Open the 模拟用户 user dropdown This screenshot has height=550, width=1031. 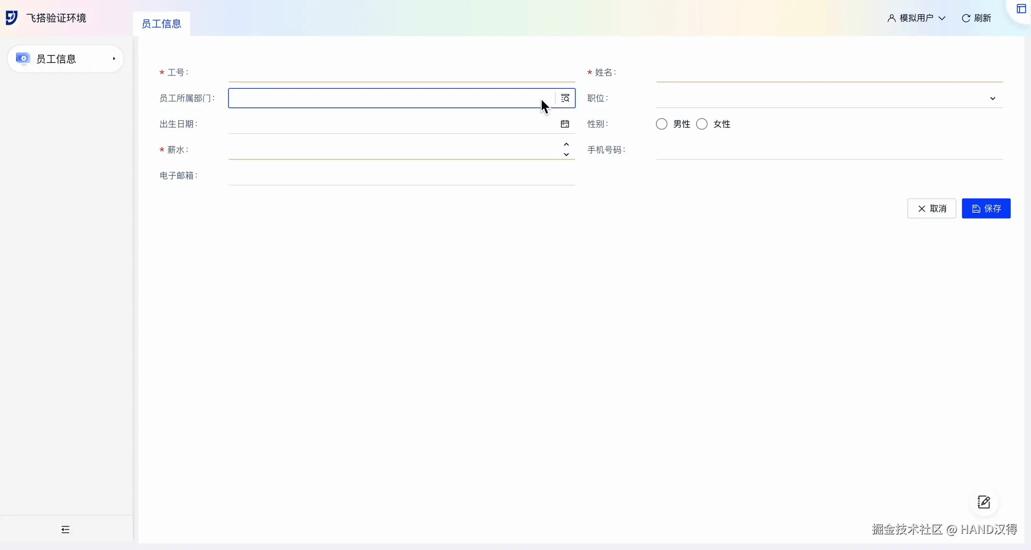916,18
